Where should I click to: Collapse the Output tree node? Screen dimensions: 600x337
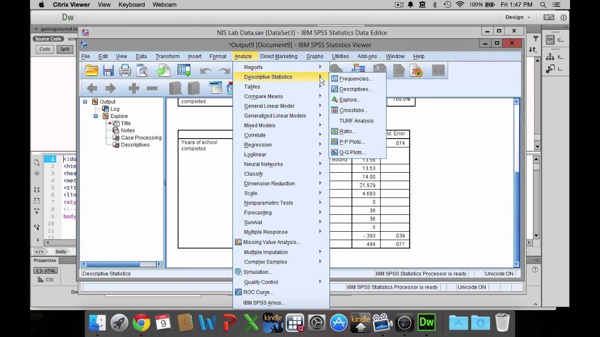(x=85, y=102)
